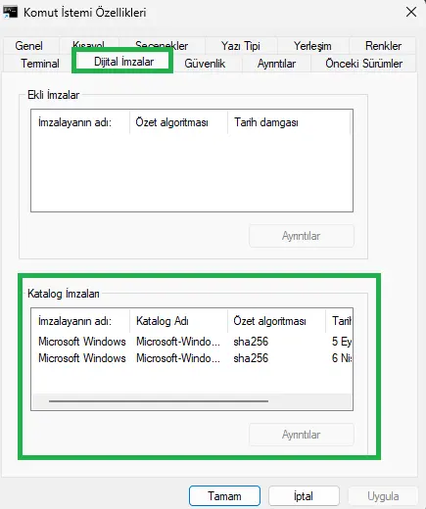426x509 pixels.
Task: Click the Komut İstemi title bar icon
Action: [10, 13]
